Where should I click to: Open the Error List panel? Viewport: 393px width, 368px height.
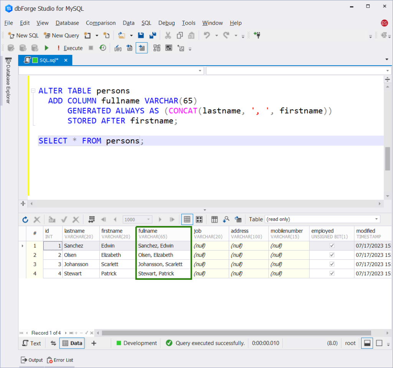60,360
